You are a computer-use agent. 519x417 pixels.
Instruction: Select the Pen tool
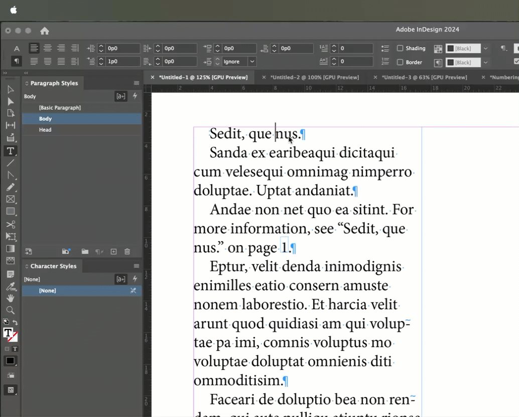(x=10, y=175)
